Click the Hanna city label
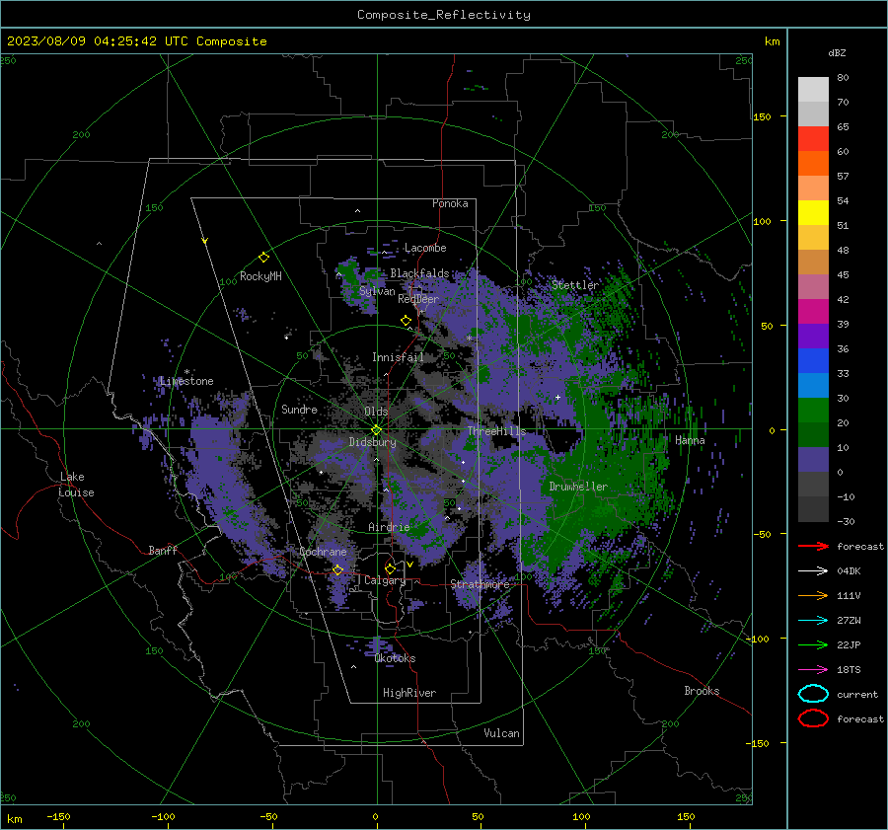The height and width of the screenshot is (830, 888). pos(690,440)
